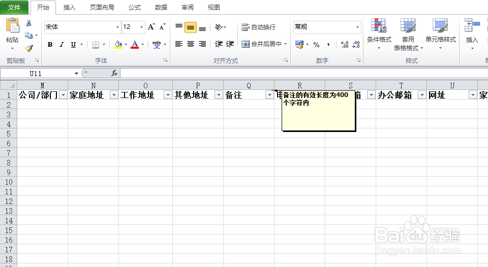
Task: Open the number format 常规 dropdown
Action: pos(357,27)
